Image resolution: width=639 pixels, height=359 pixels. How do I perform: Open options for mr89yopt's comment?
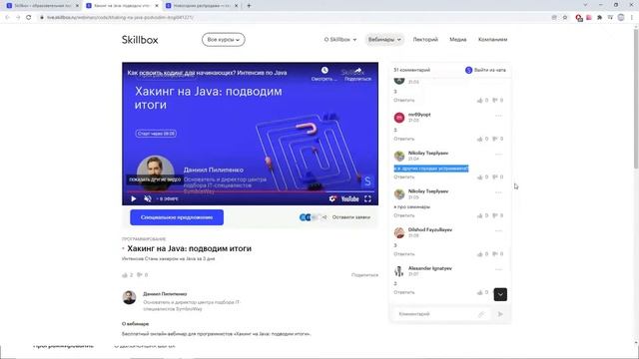(498, 116)
